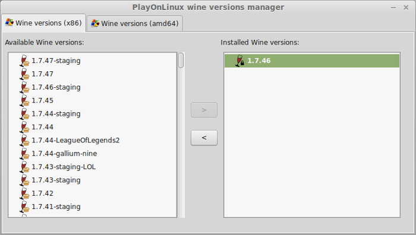Image resolution: width=416 pixels, height=235 pixels.
Task: Click the wine icon beside 1.7.44-gallium-nine
Action: pyautogui.click(x=24, y=153)
